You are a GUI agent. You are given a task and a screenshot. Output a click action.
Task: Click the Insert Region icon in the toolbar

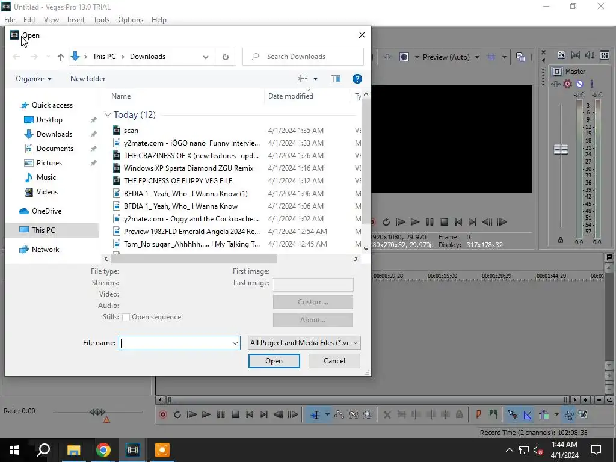click(x=493, y=414)
